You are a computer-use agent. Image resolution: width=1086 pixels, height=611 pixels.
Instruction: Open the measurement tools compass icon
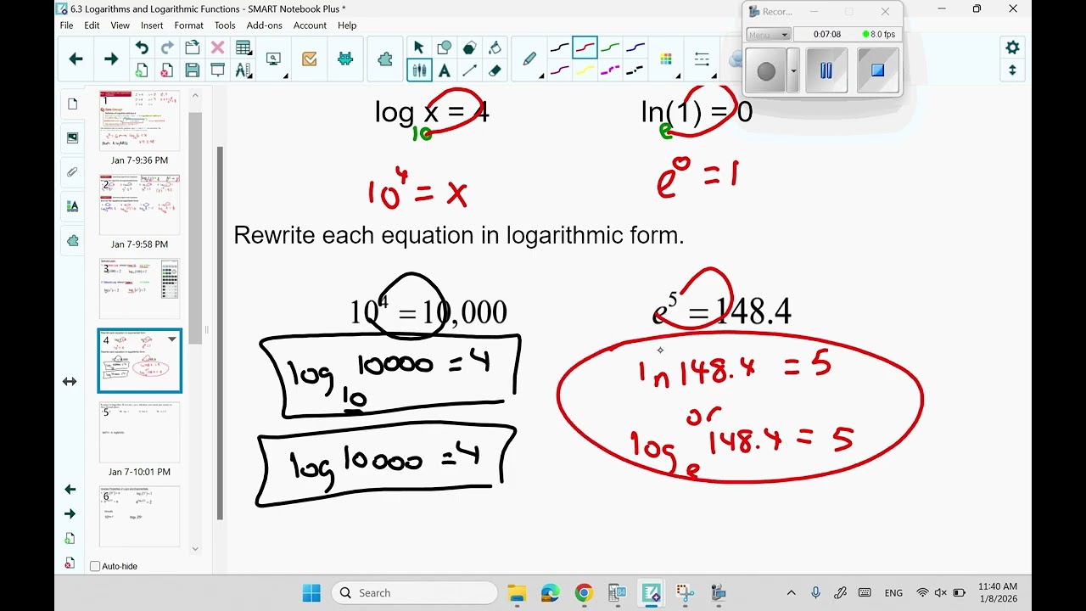(244, 71)
